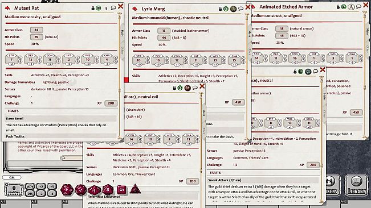Click the red drag-link icon beside Lyria Marg
Viewport: 371px width, 208px height.
pyautogui.click(x=134, y=9)
